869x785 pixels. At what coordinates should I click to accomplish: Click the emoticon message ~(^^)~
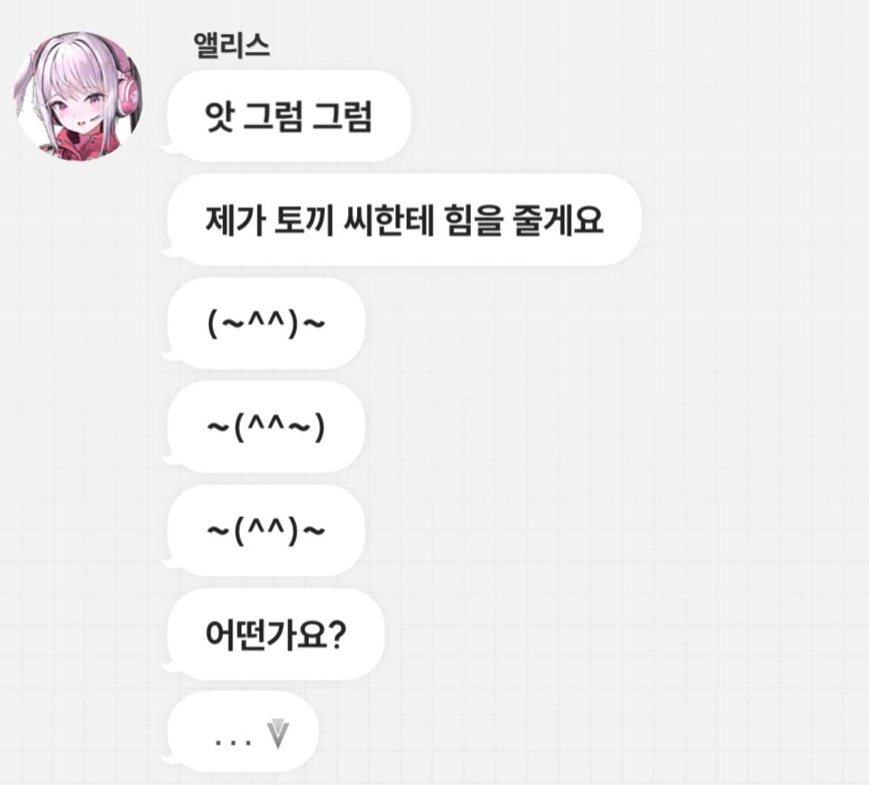(266, 531)
